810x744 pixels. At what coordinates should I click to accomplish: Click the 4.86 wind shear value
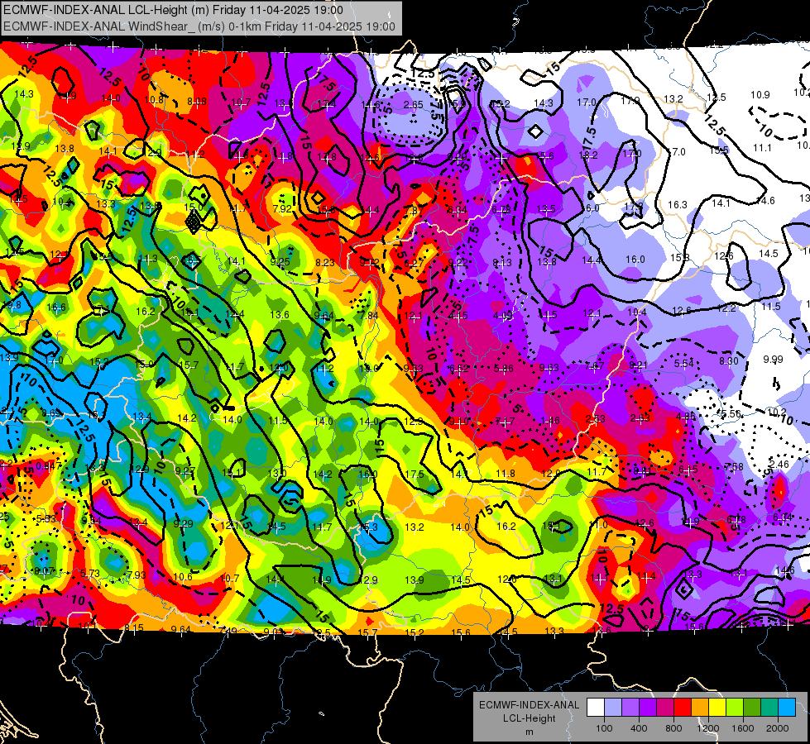tap(686, 416)
